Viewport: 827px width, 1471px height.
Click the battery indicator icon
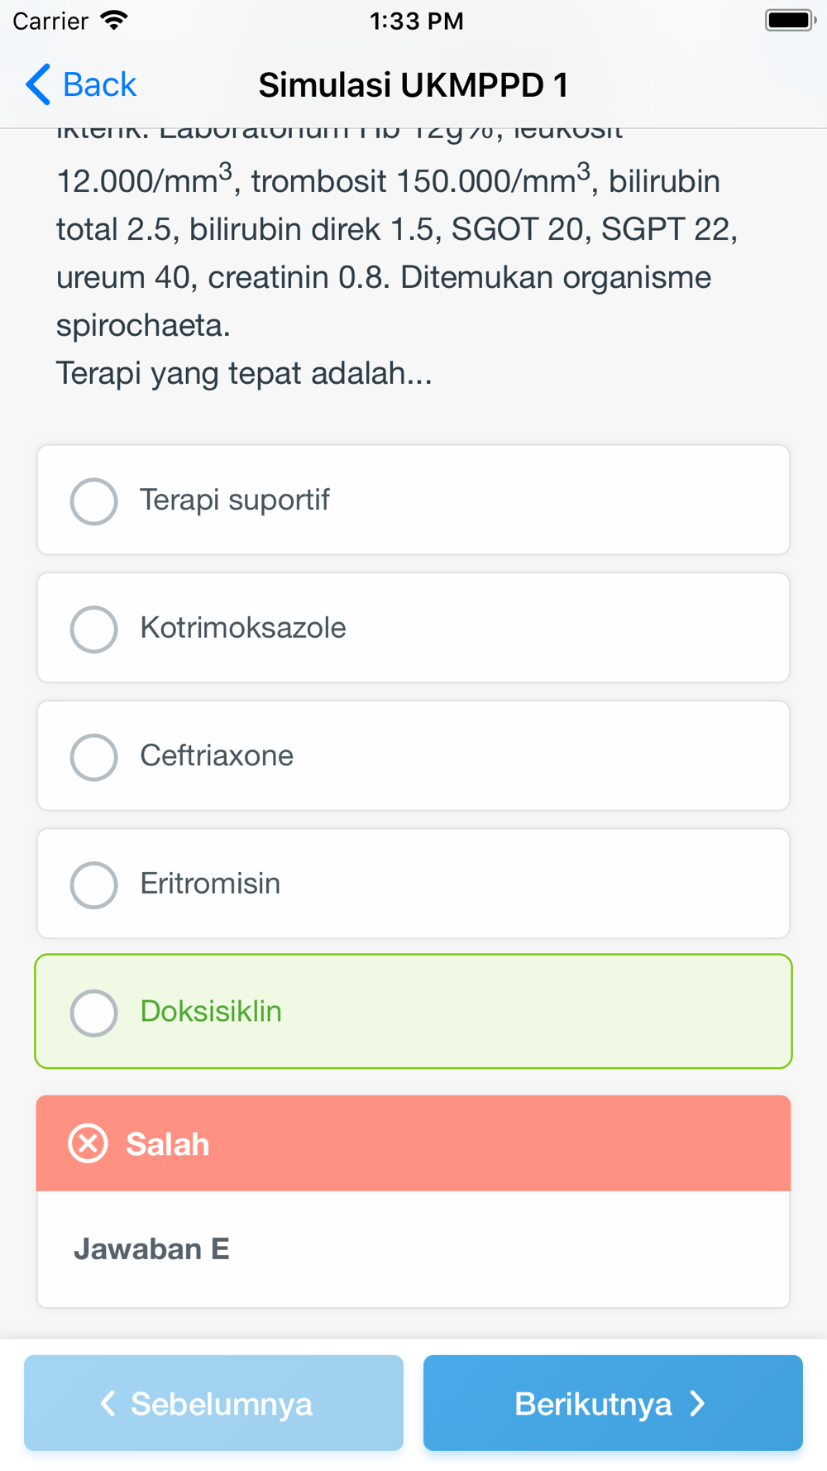point(791,20)
